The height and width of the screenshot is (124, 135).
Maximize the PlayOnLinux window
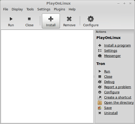124,4
